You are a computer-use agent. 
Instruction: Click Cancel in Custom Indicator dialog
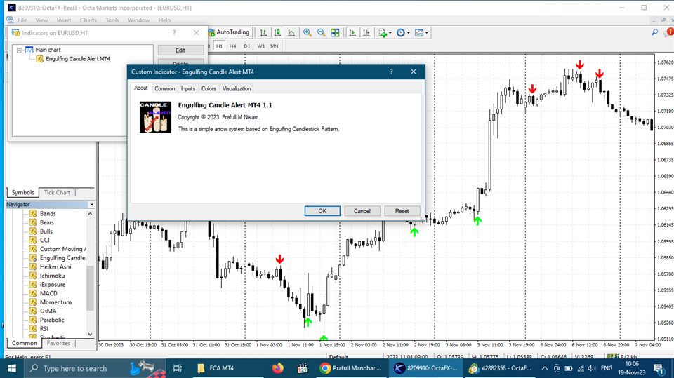point(362,211)
